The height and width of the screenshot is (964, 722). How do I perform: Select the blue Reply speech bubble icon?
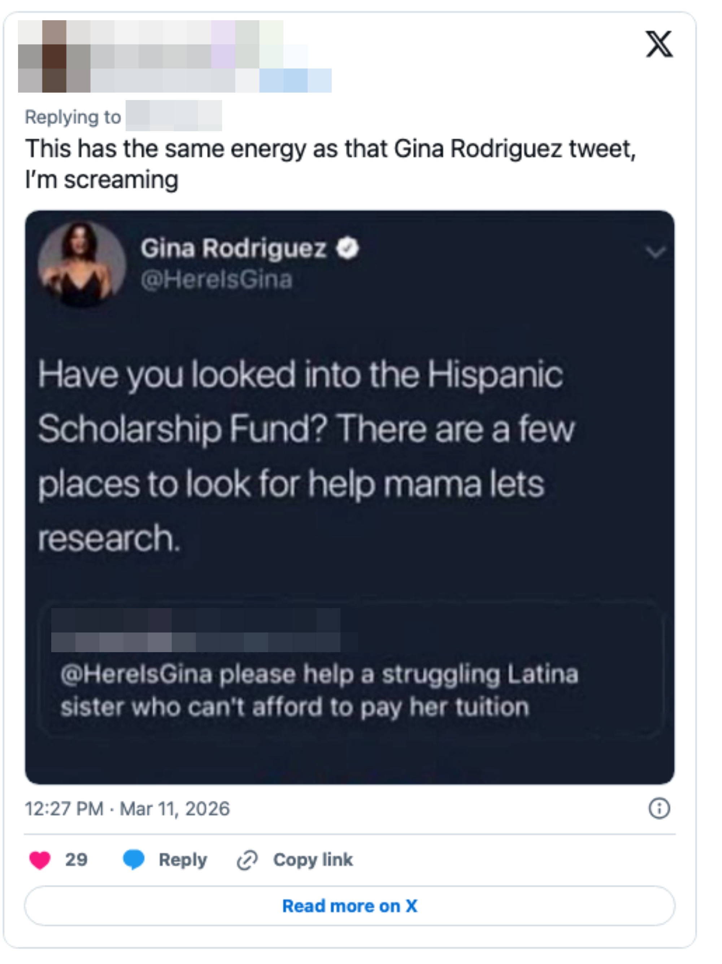pos(134,859)
